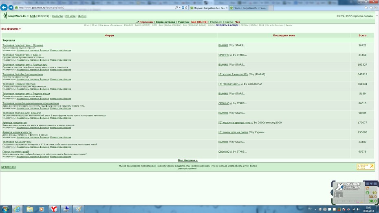Screen dimensions: 379x213
Task: Open Торговля предметами : Аксессуары forum
Action: [25, 64]
